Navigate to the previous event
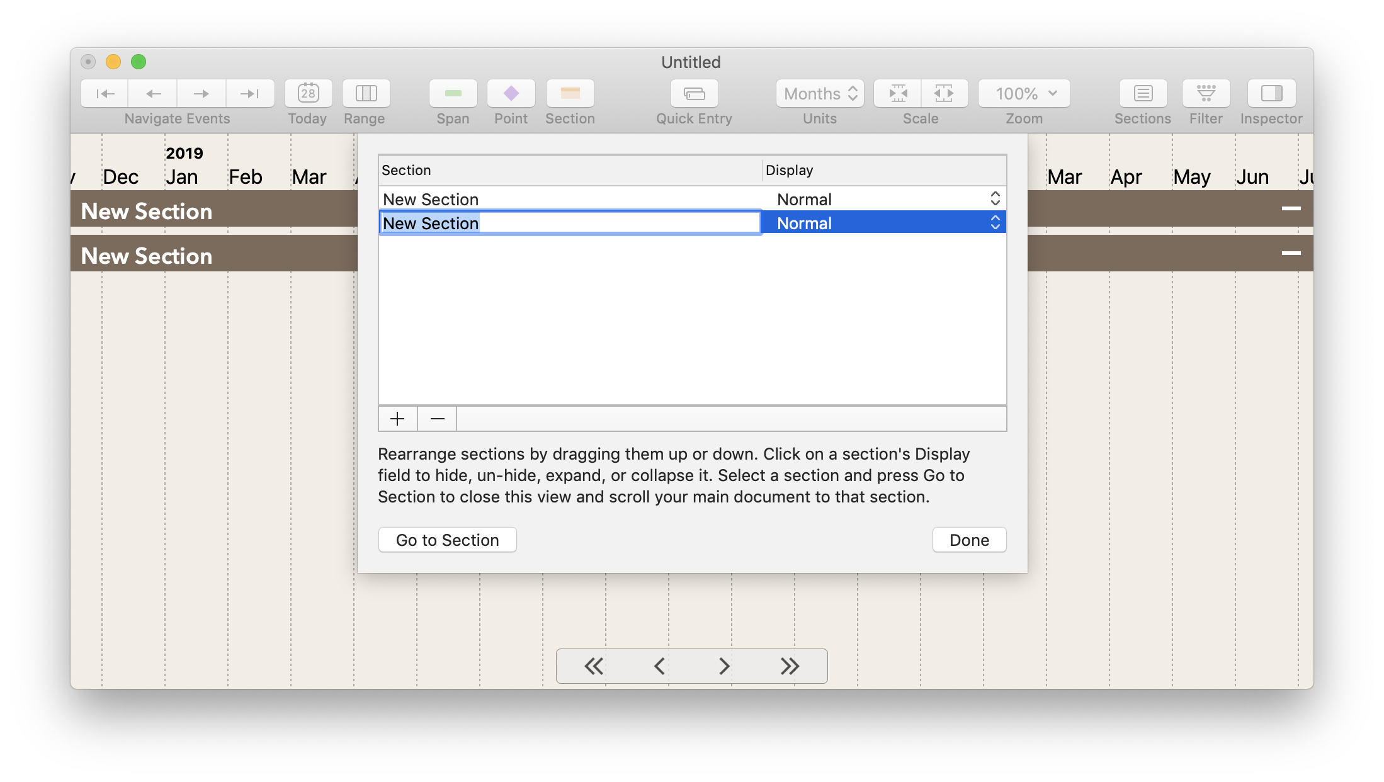1384x782 pixels. tap(152, 93)
